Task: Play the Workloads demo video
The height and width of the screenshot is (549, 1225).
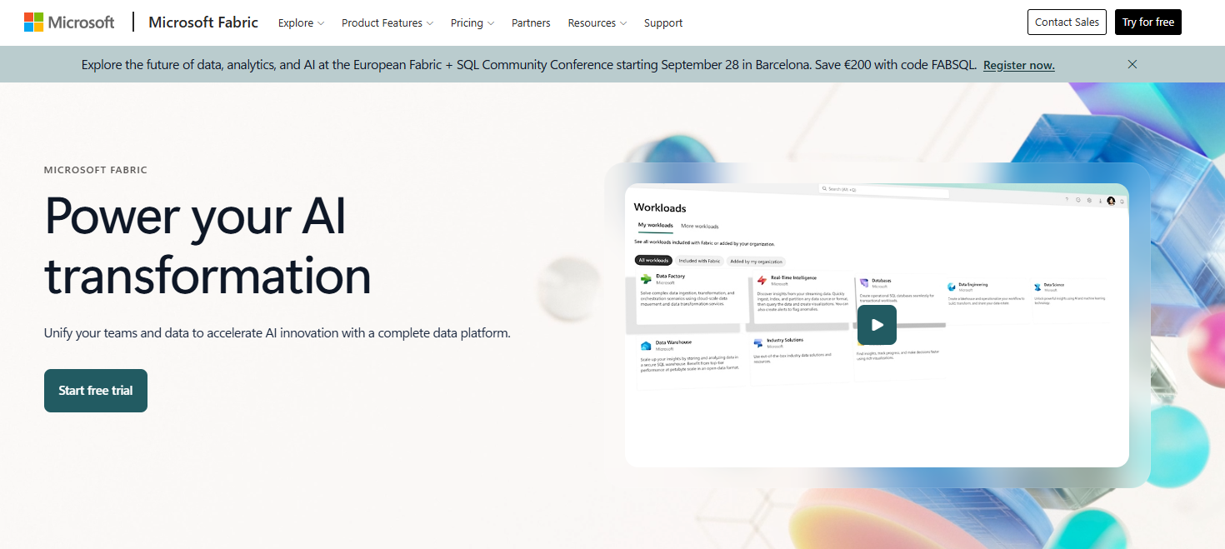Action: [x=877, y=325]
